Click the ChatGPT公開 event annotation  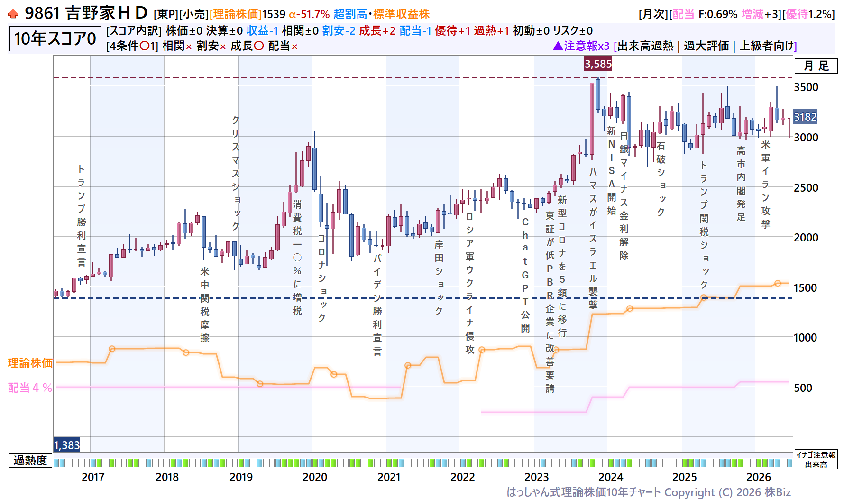(x=525, y=275)
